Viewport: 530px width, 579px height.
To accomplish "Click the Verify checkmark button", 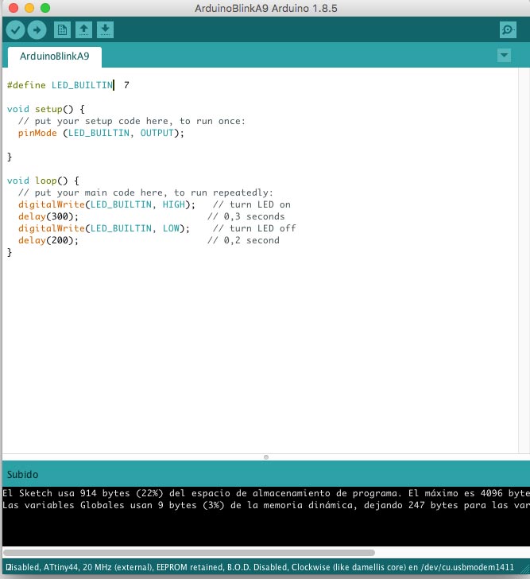I will (15, 30).
